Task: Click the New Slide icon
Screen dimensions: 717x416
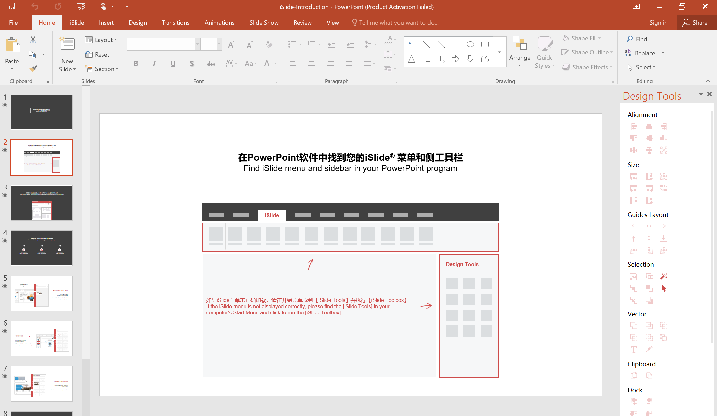Action: (x=67, y=44)
